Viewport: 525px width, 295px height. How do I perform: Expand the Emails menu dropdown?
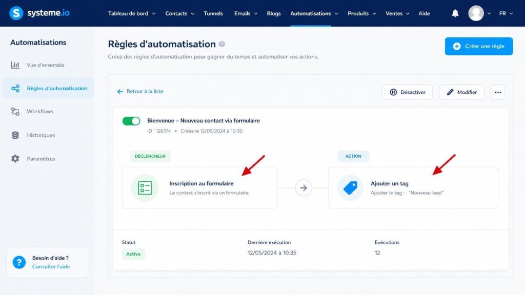(256, 14)
